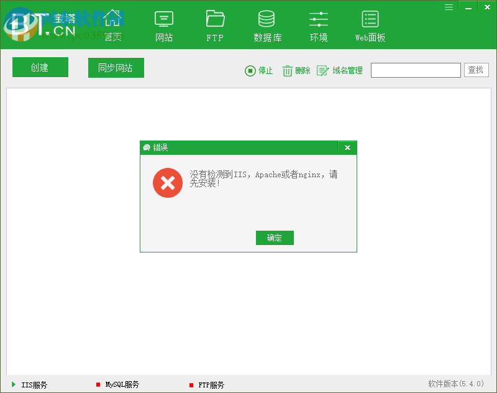This screenshot has height=393, width=497.
Task: Click inside the search input field
Action: tap(415, 70)
